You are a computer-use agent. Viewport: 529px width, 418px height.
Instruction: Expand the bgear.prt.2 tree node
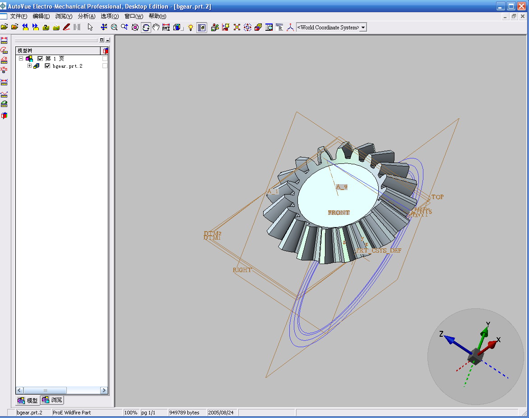point(29,66)
